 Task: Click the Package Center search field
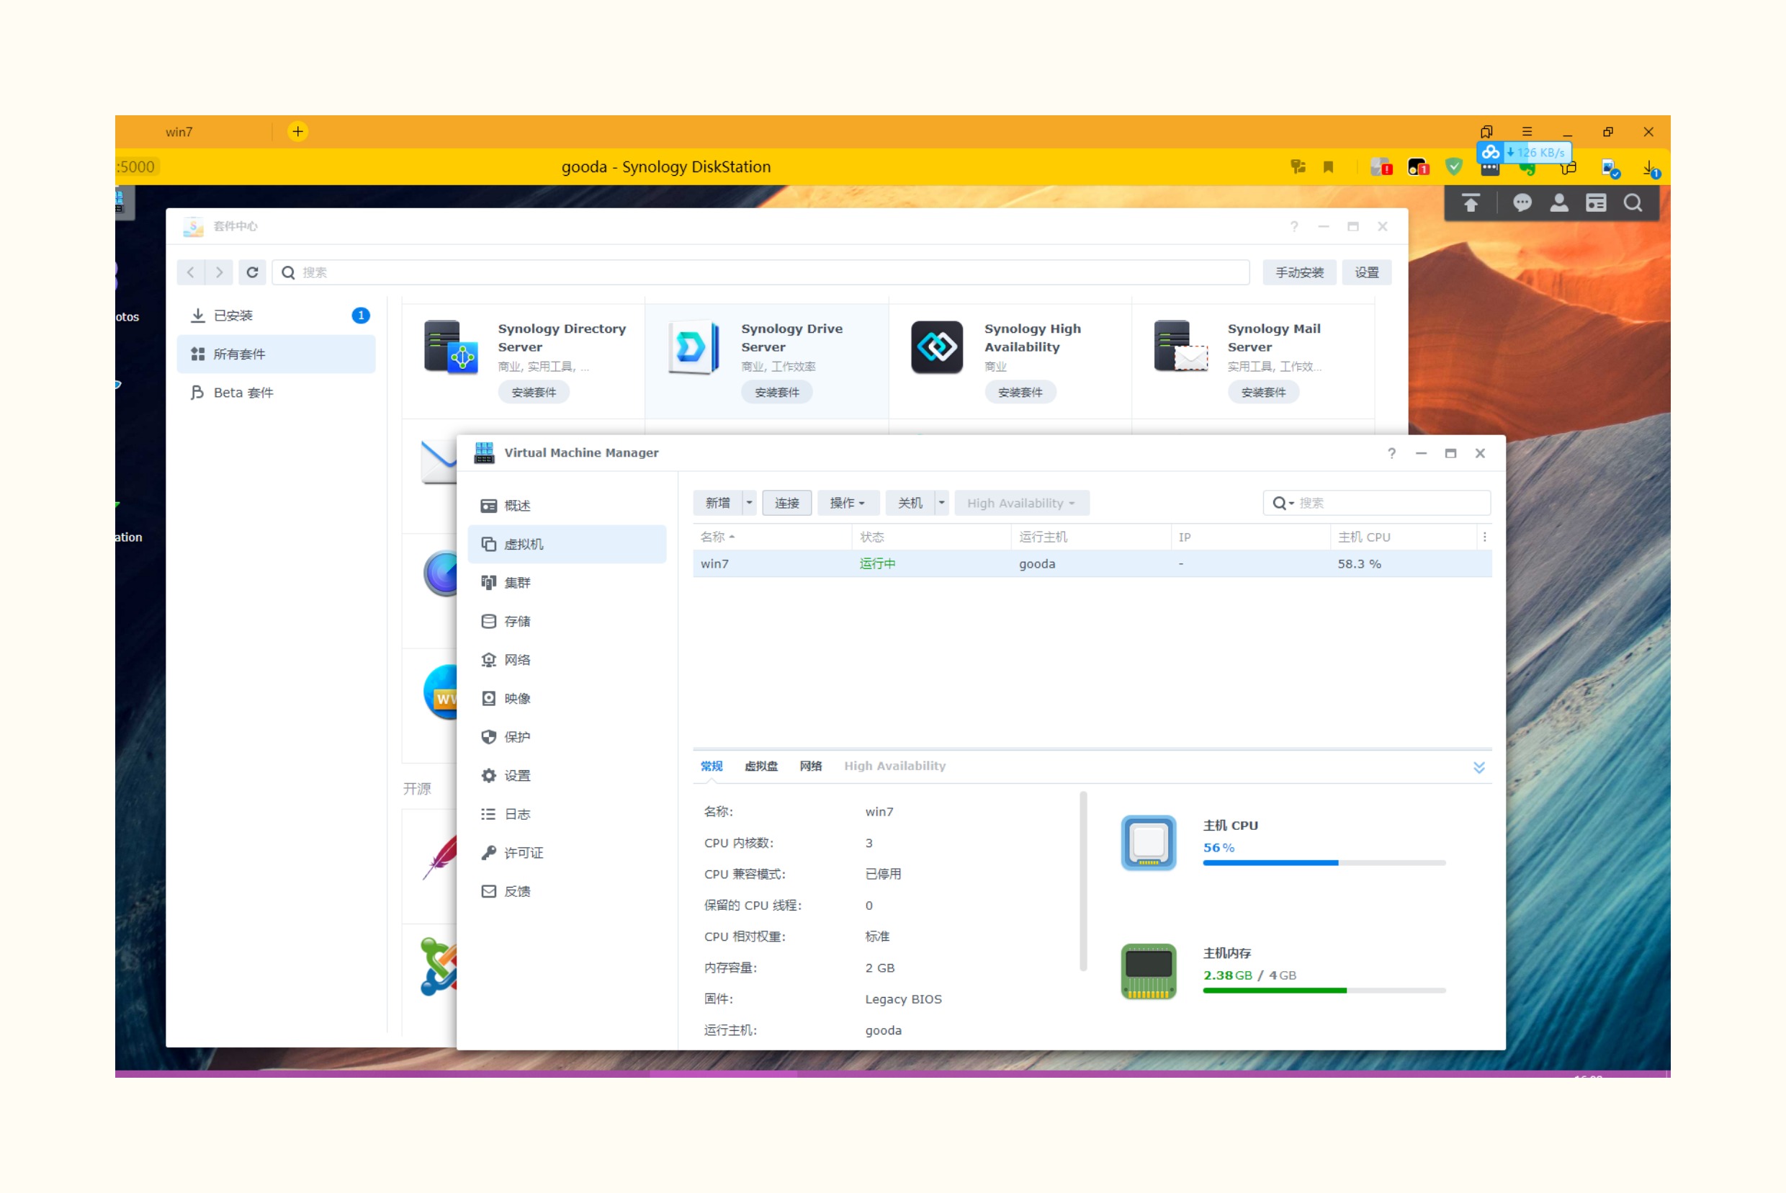click(760, 272)
